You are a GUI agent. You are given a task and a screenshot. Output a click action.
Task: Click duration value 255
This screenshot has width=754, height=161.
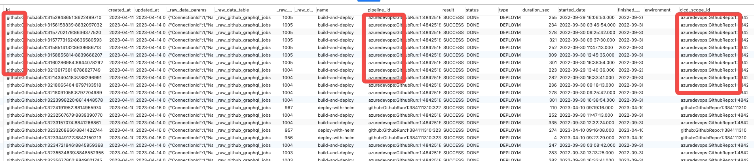553,17
